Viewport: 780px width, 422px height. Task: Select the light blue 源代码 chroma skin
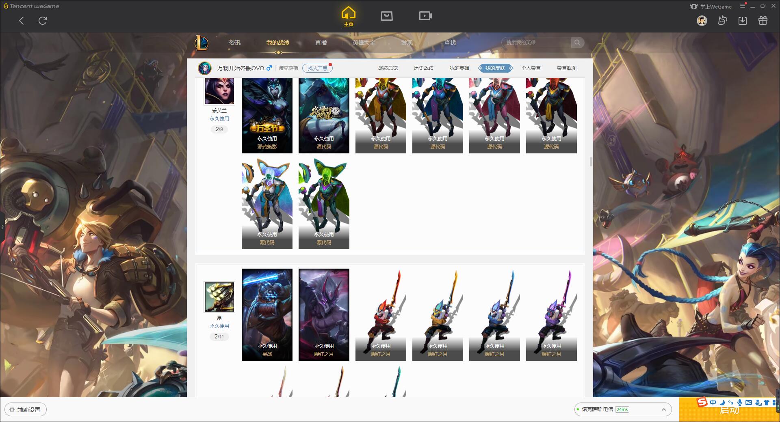click(267, 203)
